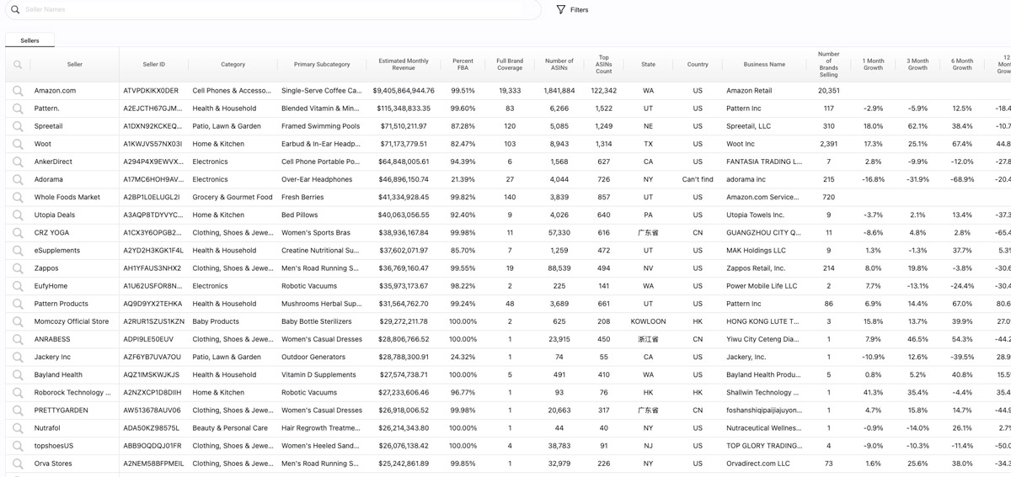The height and width of the screenshot is (477, 1011).
Task: Click Jackery, Inc. business name cell
Action: (x=746, y=357)
